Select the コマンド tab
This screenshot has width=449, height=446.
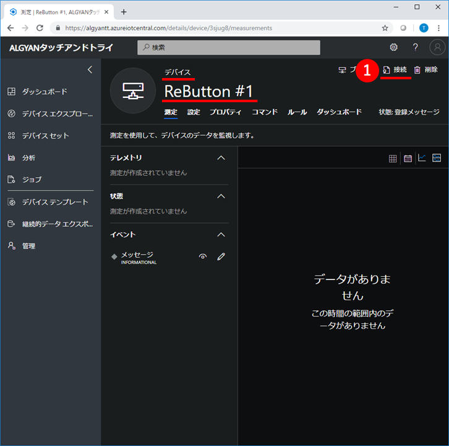265,112
